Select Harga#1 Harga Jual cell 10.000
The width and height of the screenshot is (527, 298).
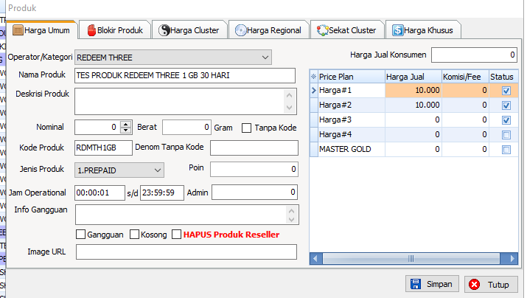413,91
